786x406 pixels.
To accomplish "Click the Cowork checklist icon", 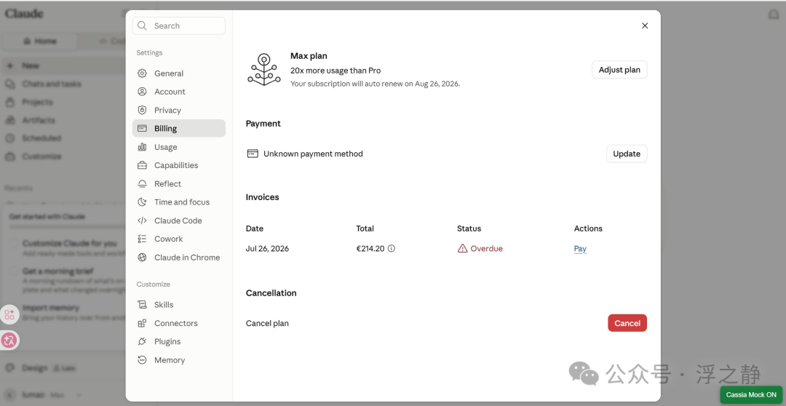I will [x=143, y=239].
